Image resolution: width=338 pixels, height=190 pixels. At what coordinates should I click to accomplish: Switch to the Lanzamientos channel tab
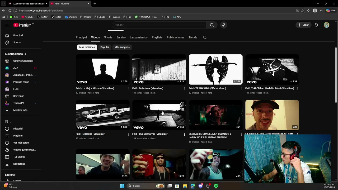click(139, 37)
